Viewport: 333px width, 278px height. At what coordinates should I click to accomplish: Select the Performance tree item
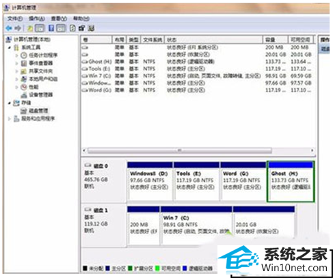coord(34,87)
